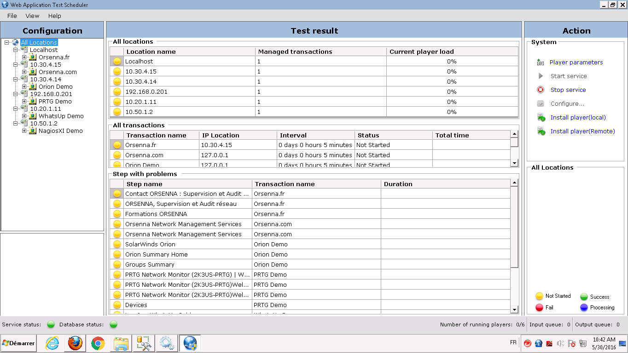Click the All Locations globe icon
Screen dimensions: 628x353
(16, 42)
